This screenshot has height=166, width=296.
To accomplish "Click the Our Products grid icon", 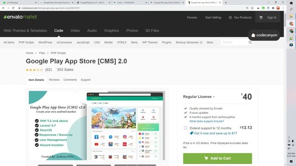I will point(230,18).
